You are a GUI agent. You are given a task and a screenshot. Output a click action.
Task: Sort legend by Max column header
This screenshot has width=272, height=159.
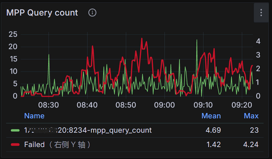(251, 116)
